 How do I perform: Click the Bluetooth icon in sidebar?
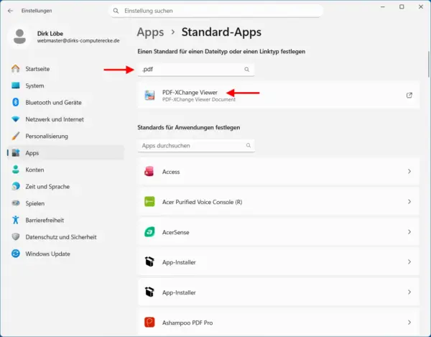(16, 102)
